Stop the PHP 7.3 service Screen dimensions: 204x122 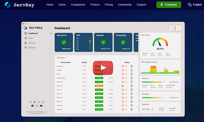(x=123, y=90)
